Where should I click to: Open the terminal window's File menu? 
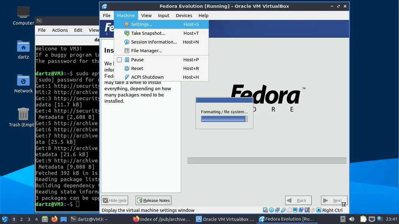tap(42, 30)
